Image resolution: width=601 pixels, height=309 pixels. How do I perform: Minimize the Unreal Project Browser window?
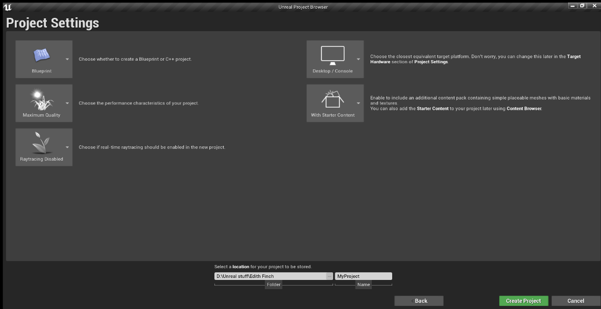pos(573,6)
